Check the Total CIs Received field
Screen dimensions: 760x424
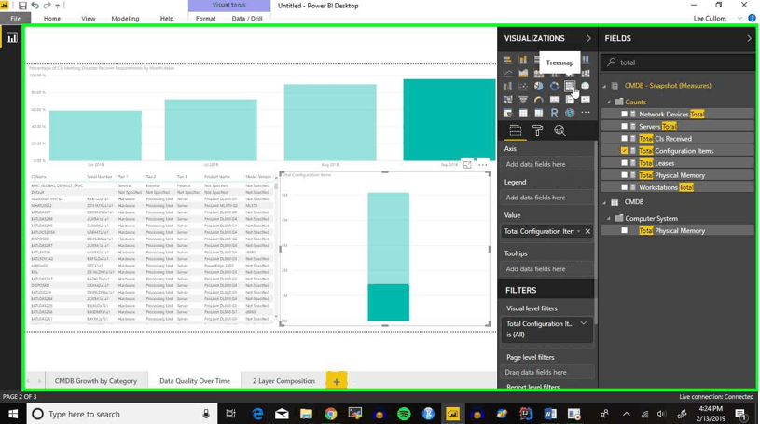coord(624,139)
